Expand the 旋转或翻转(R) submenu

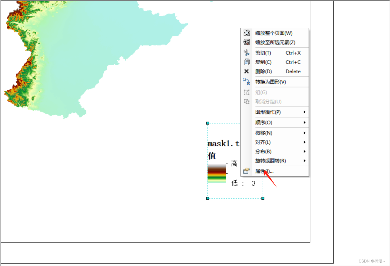tap(275, 161)
